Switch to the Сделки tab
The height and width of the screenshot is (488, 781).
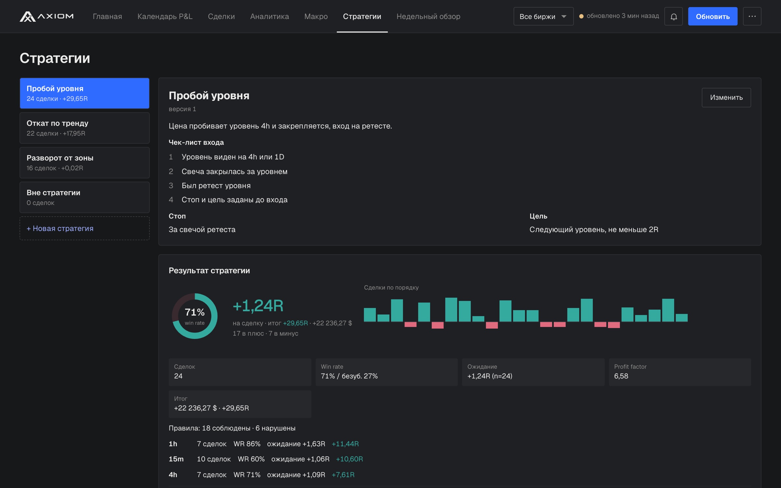click(x=221, y=16)
